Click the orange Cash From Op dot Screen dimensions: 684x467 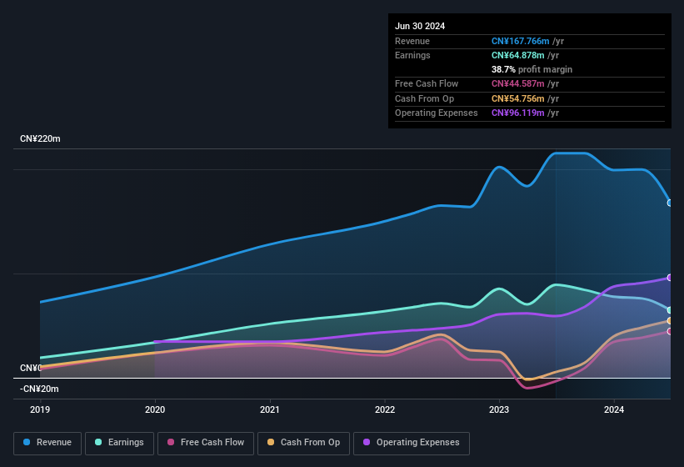tap(272, 443)
